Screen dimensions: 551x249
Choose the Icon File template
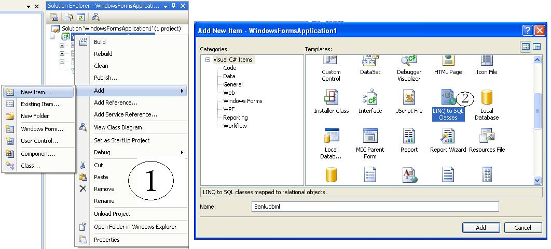click(x=487, y=66)
